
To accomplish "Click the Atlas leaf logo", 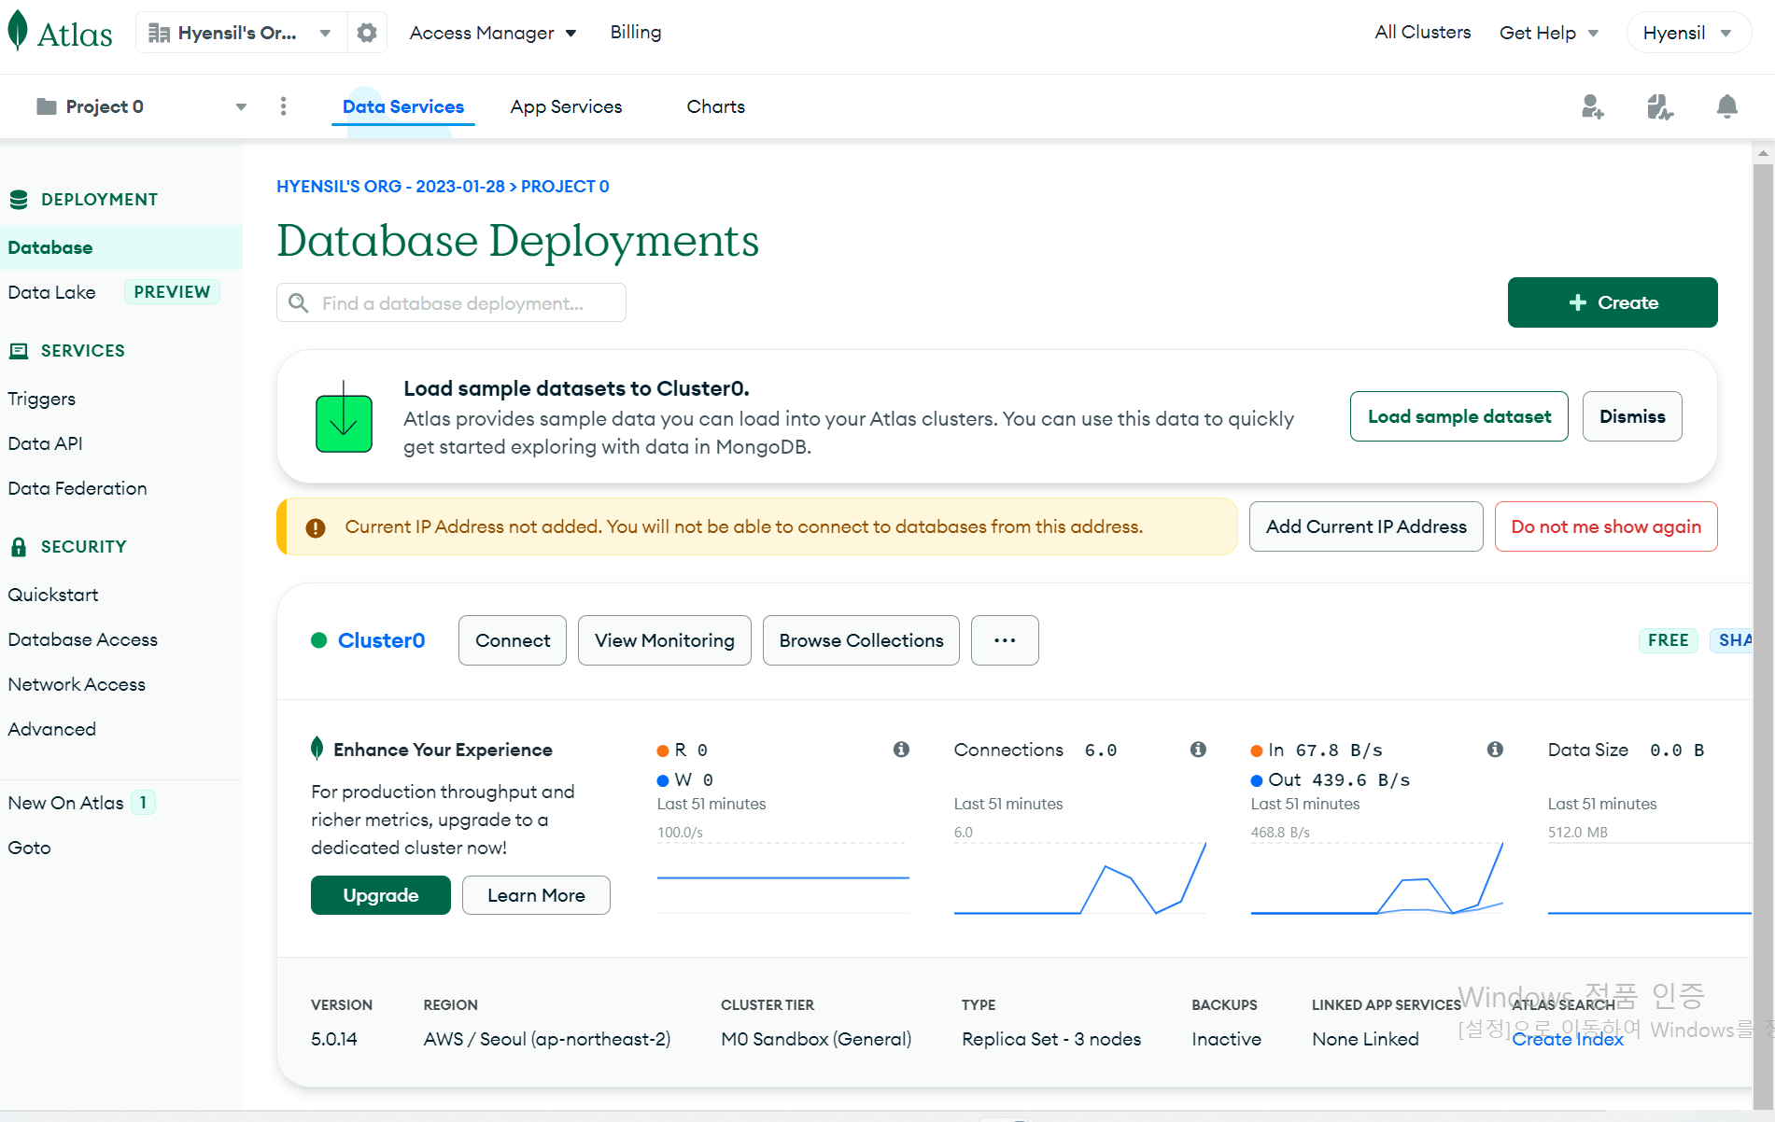I will point(18,32).
